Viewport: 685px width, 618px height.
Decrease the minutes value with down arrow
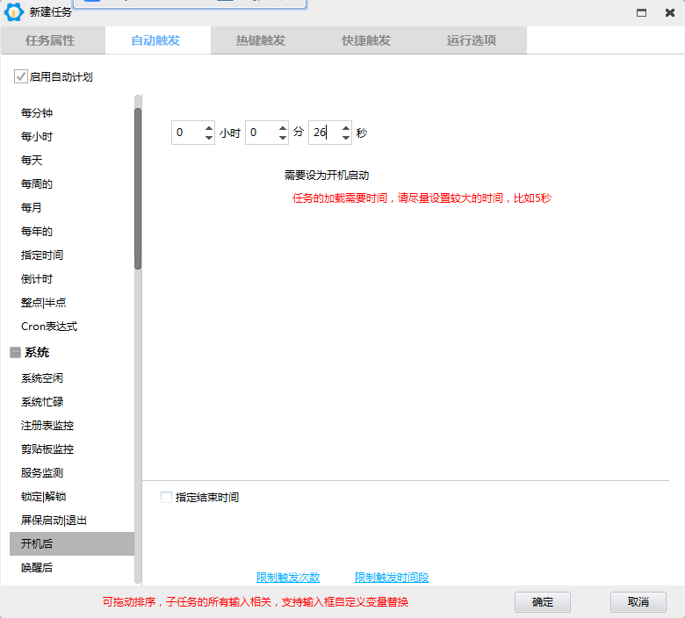click(x=283, y=138)
